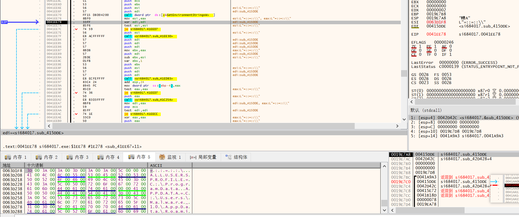Select the dump row at address 0063D248
The image size is (519, 217).
pyautogui.click(x=96, y=193)
